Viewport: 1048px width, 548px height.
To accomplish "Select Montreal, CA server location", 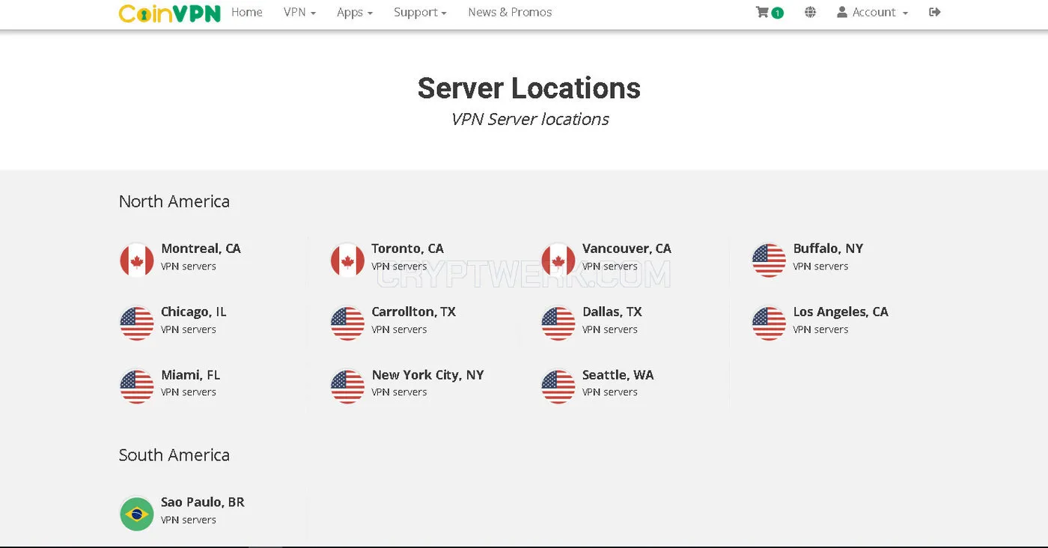I will point(201,249).
